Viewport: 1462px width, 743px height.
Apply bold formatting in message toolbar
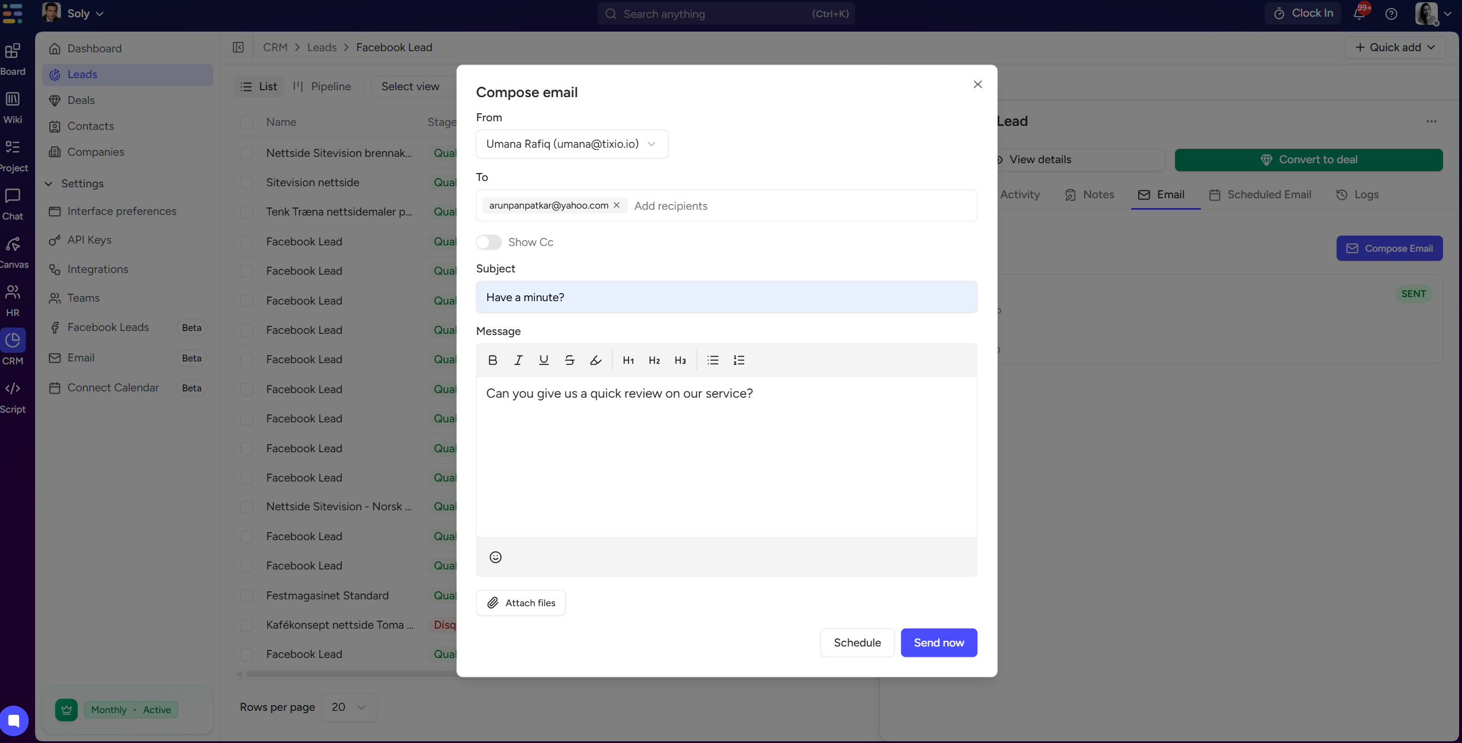[x=492, y=360]
